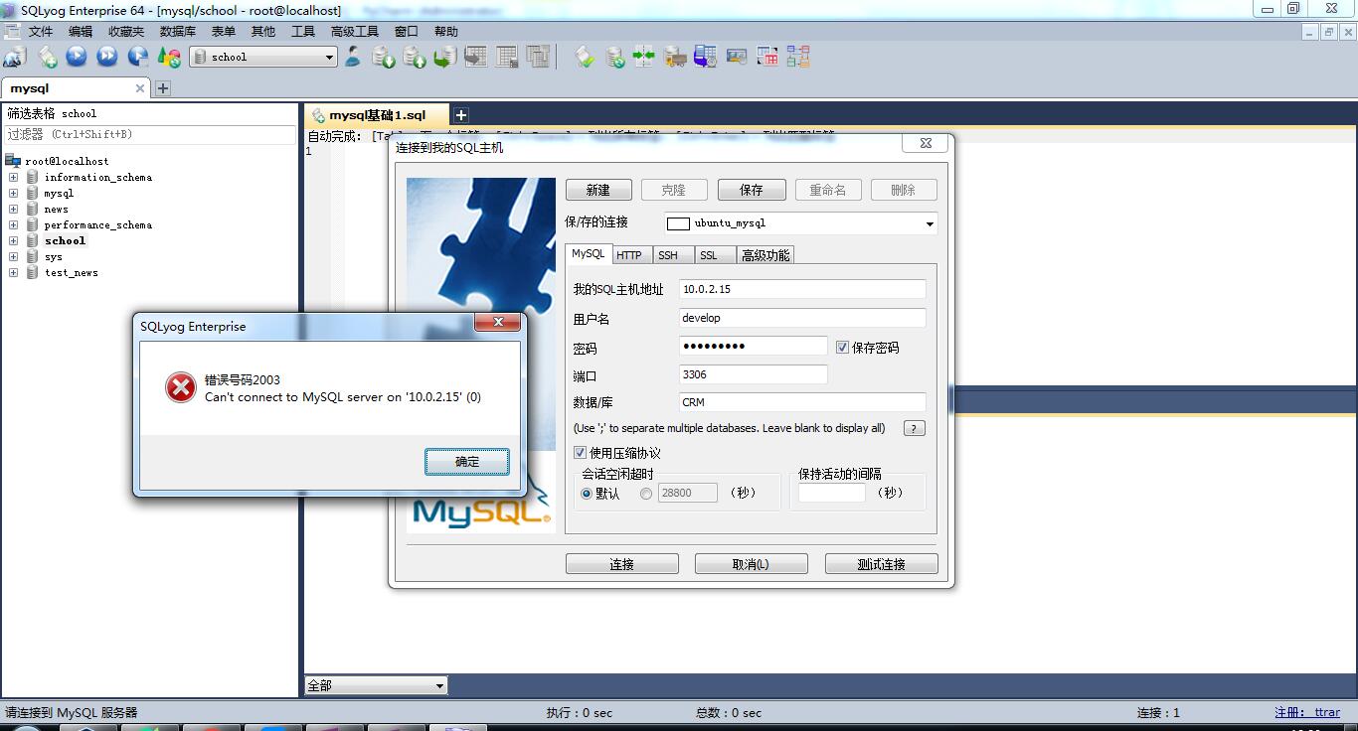Click the execute and edit resultset icon

pos(138,58)
